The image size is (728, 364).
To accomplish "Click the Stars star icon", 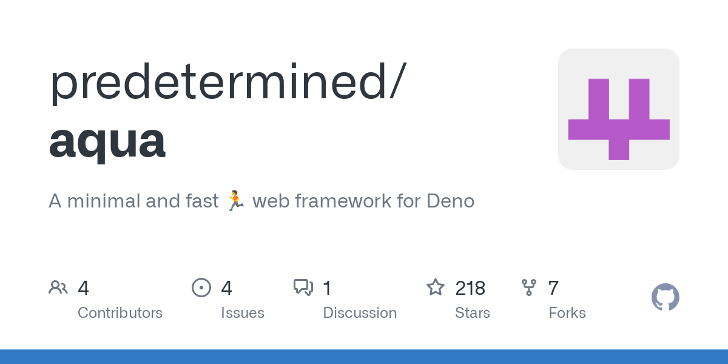I will [436, 288].
